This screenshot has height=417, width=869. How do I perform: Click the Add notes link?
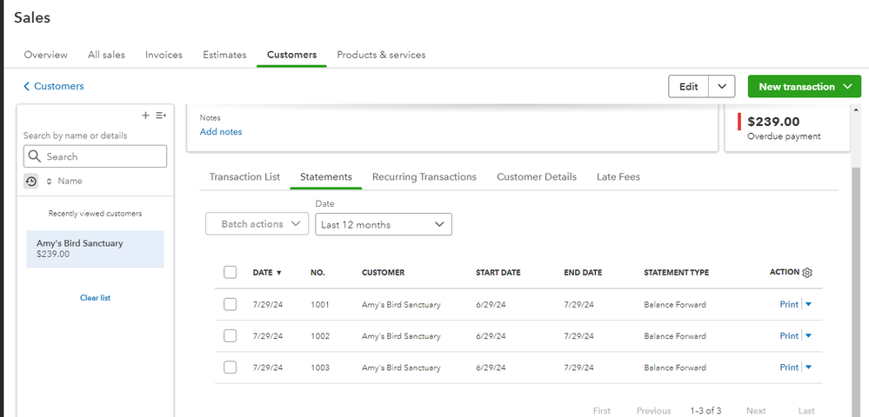click(221, 132)
